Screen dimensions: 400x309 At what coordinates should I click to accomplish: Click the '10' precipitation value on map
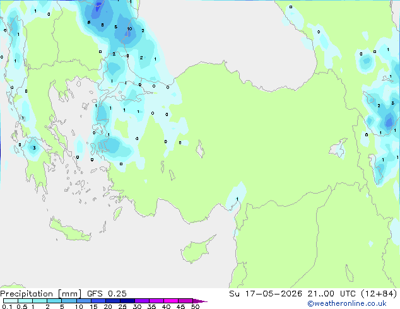pyautogui.click(x=129, y=29)
